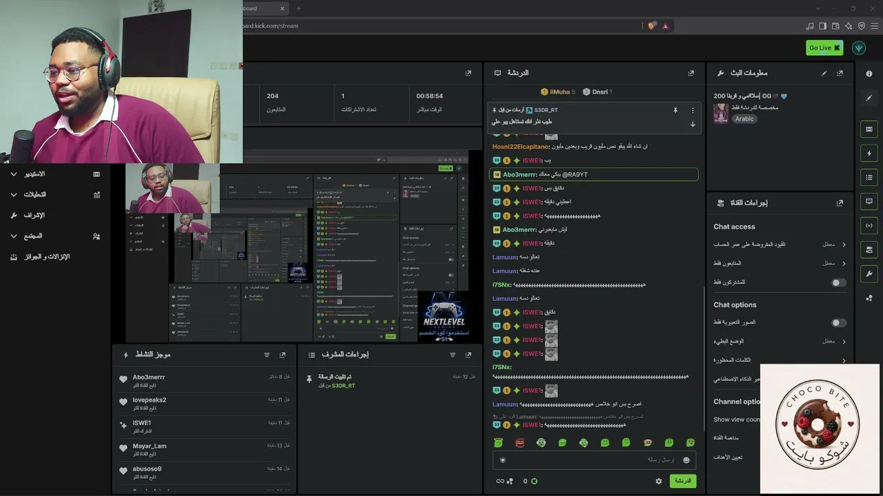Image resolution: width=883 pixels, height=496 pixels.
Task: Toggle the wrench stream info icon in right sidebar
Action: coord(869,273)
